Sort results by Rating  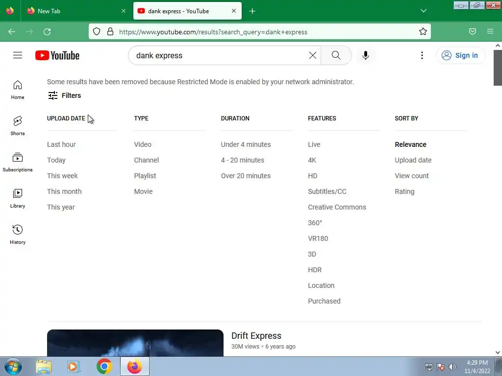coord(404,191)
